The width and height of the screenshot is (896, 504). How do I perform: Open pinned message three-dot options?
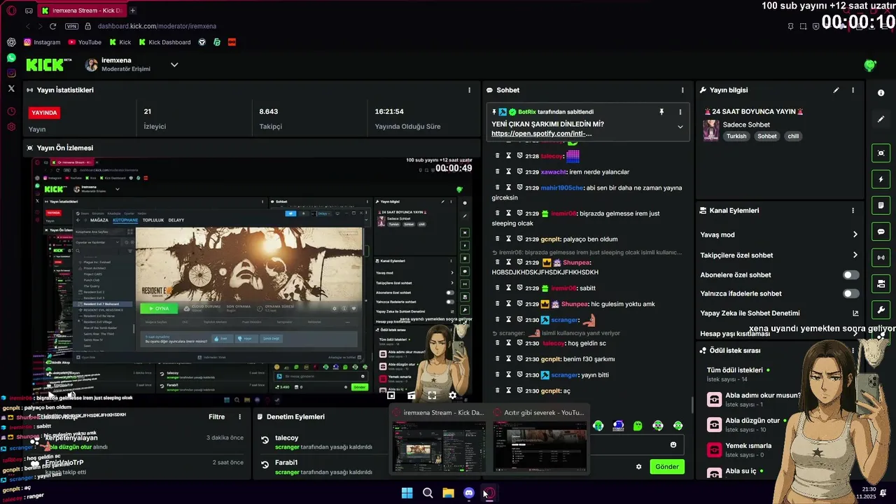pyautogui.click(x=680, y=112)
